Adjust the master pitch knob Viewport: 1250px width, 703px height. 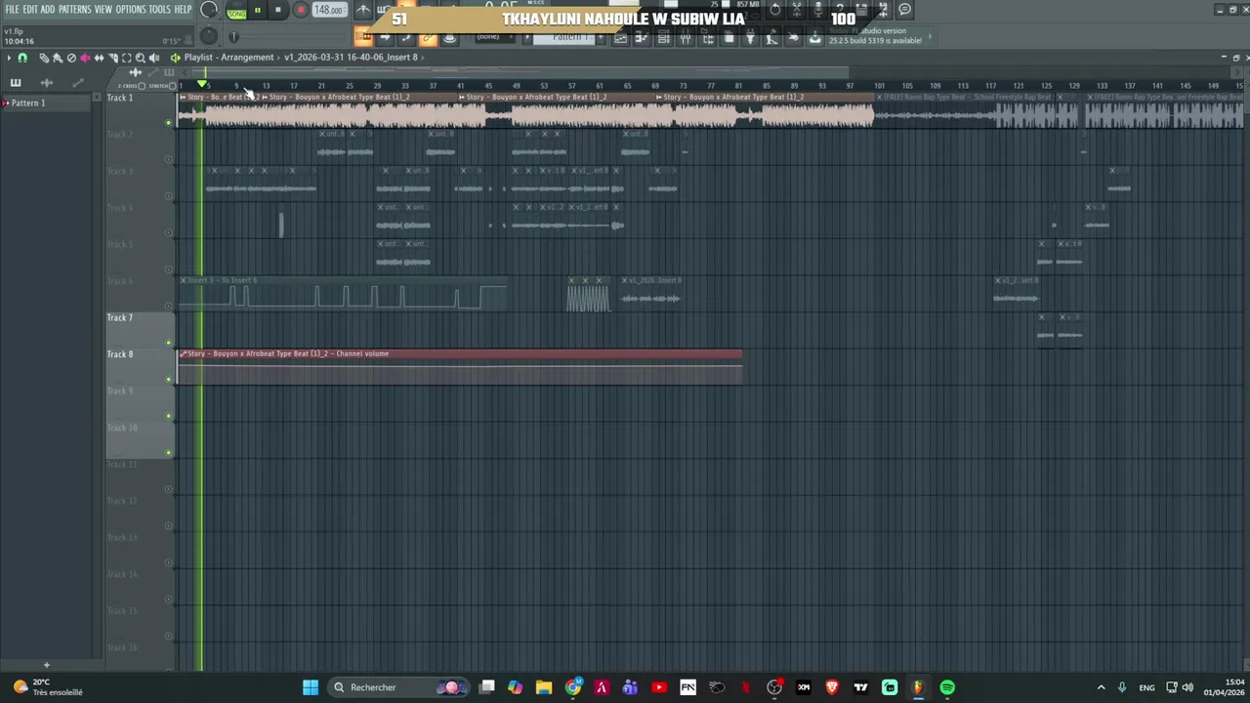(x=209, y=36)
